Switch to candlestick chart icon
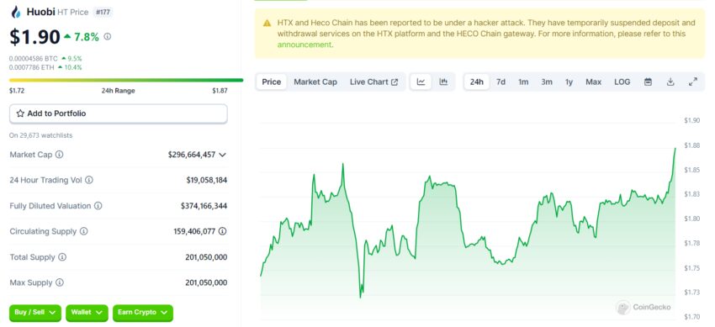 coord(443,82)
